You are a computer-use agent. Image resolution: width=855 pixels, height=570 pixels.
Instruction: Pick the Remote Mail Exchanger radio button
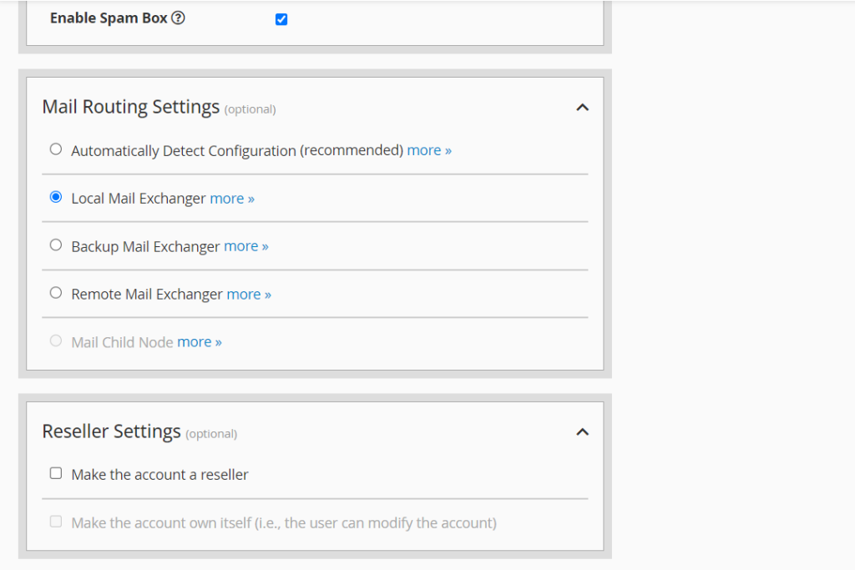[x=56, y=293]
